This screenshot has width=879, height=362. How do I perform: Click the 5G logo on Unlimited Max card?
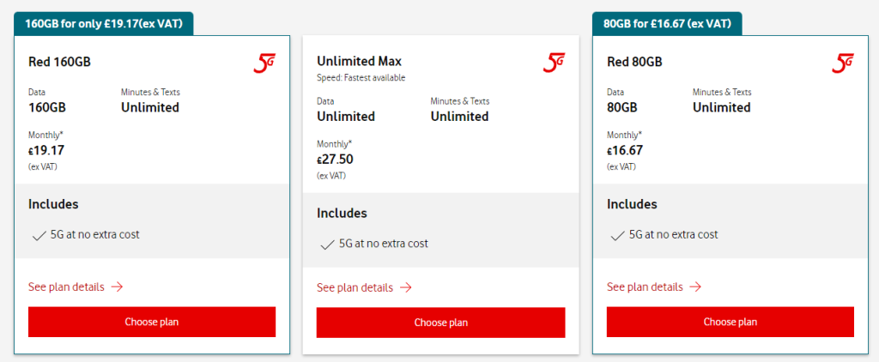[554, 63]
